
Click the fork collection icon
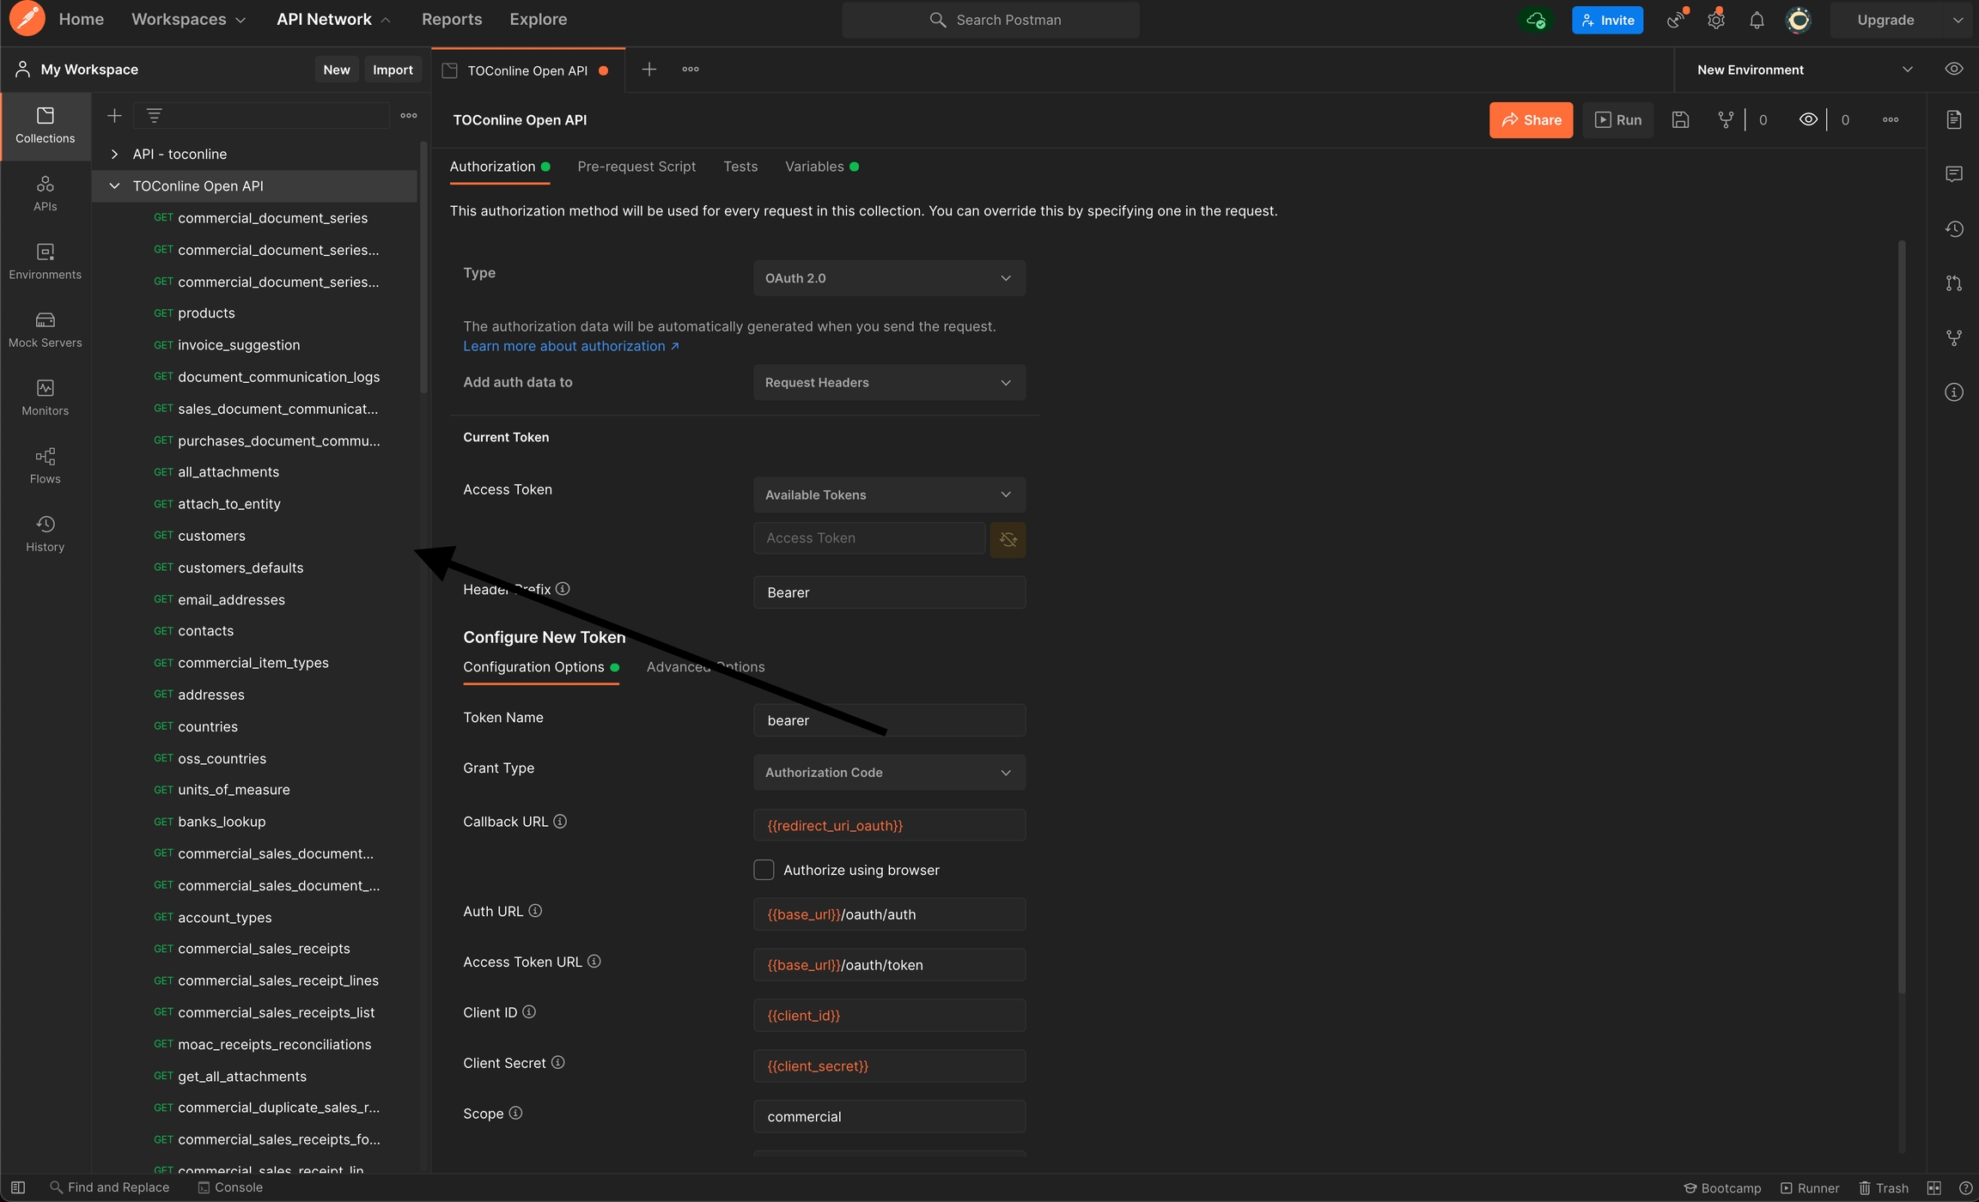(x=1726, y=120)
